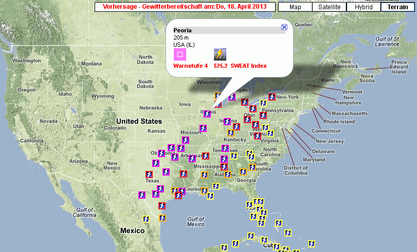Click the lightning SWEAT Index icon in popup

point(220,54)
